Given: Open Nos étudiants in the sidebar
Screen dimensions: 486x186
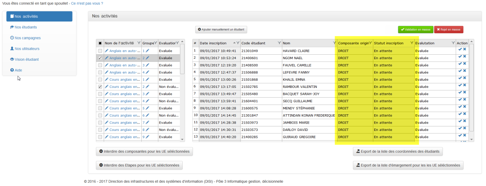Looking at the screenshot, I should (x=26, y=27).
